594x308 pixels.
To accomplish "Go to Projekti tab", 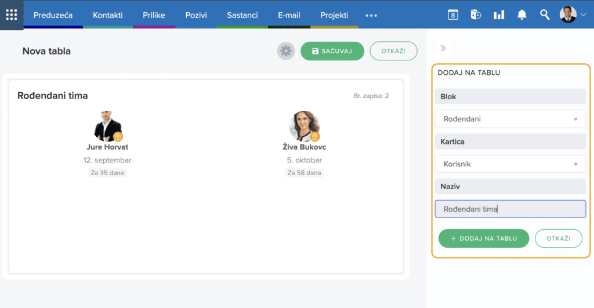I will pyautogui.click(x=334, y=15).
